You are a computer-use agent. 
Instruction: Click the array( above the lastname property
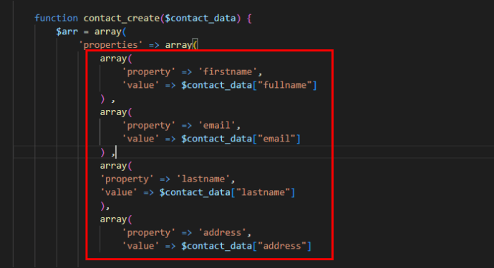click(116, 166)
